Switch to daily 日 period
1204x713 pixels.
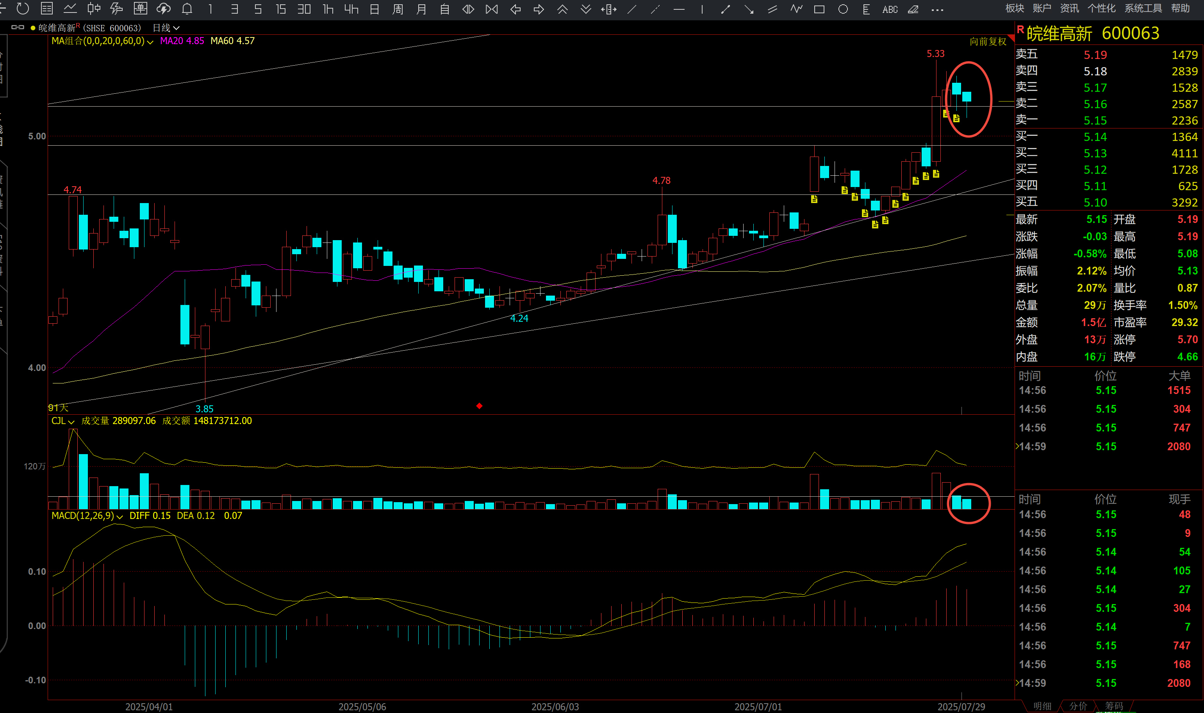(375, 9)
